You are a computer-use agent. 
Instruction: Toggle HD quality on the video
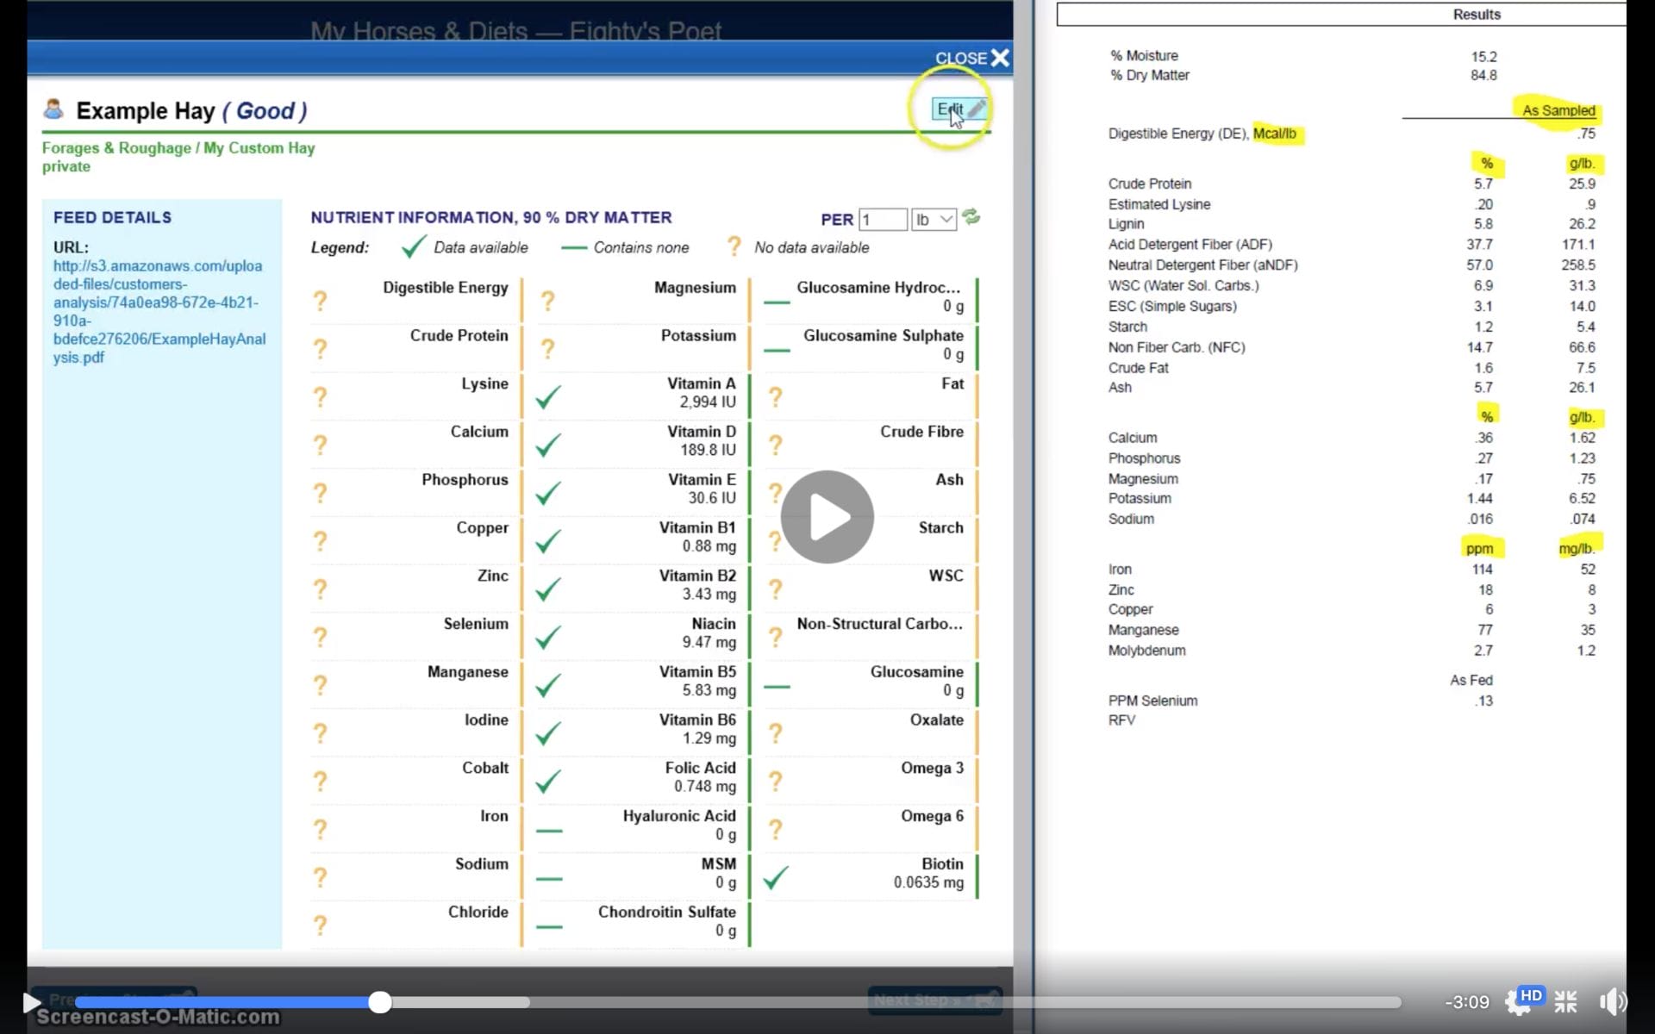coord(1531,996)
